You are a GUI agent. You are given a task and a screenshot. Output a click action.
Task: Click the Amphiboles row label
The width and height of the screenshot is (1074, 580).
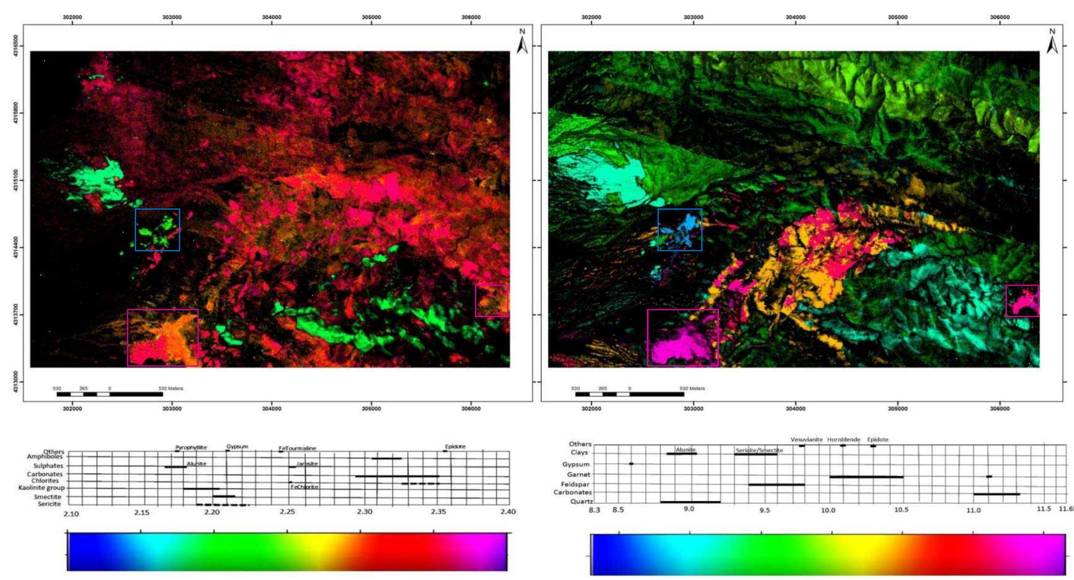pyautogui.click(x=45, y=457)
